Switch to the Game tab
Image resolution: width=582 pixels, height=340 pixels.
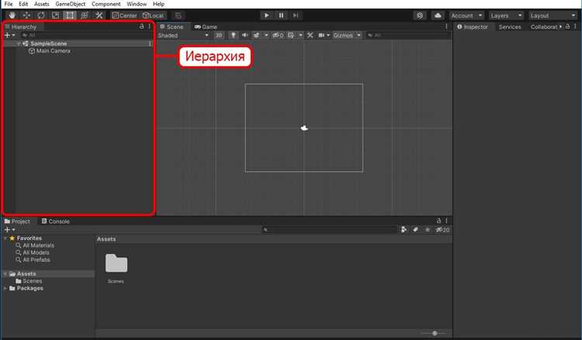(x=206, y=27)
